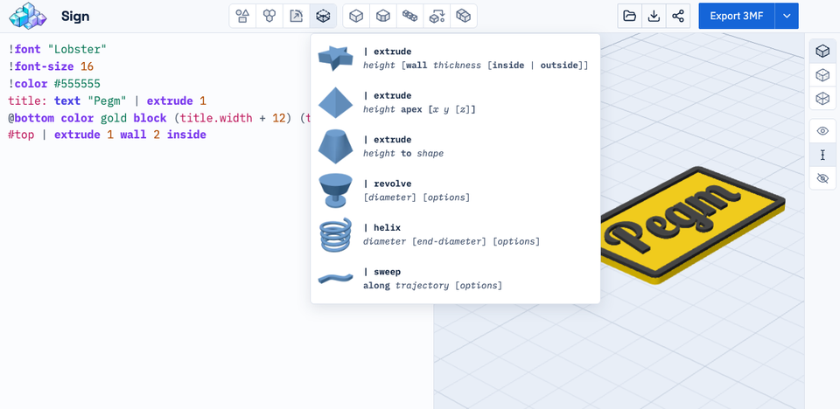Open the solid cube primitives menu
Viewport: 840px width, 409px height.
[356, 16]
